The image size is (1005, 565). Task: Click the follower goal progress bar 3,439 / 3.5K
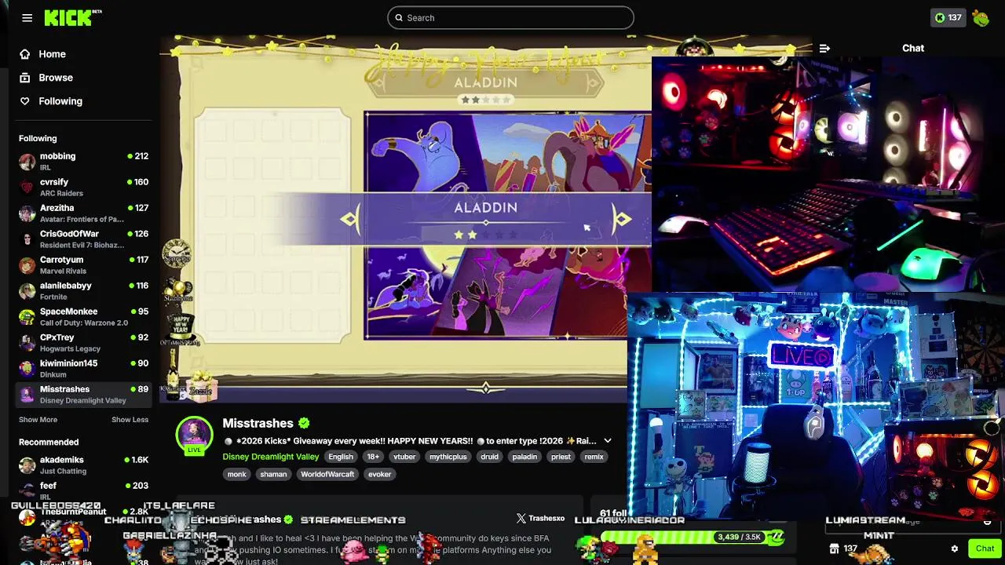(x=693, y=538)
